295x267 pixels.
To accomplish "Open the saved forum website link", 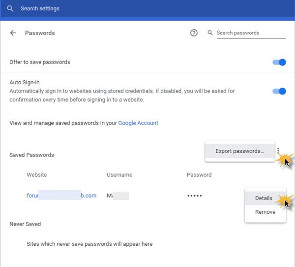I will pyautogui.click(x=61, y=196).
